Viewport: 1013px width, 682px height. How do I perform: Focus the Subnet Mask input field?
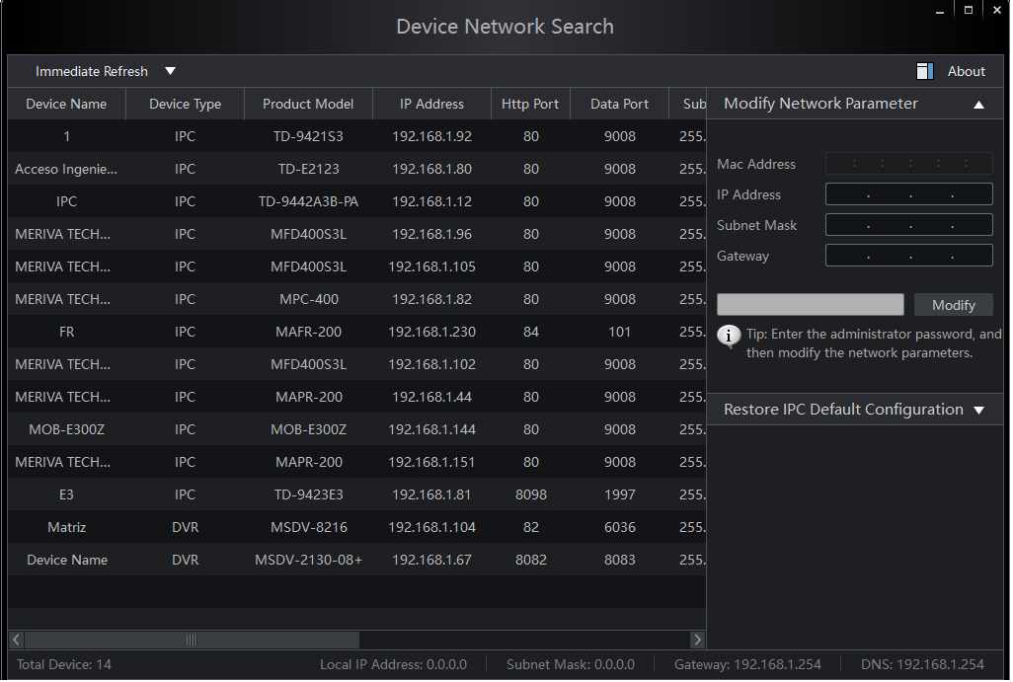pyautogui.click(x=908, y=225)
